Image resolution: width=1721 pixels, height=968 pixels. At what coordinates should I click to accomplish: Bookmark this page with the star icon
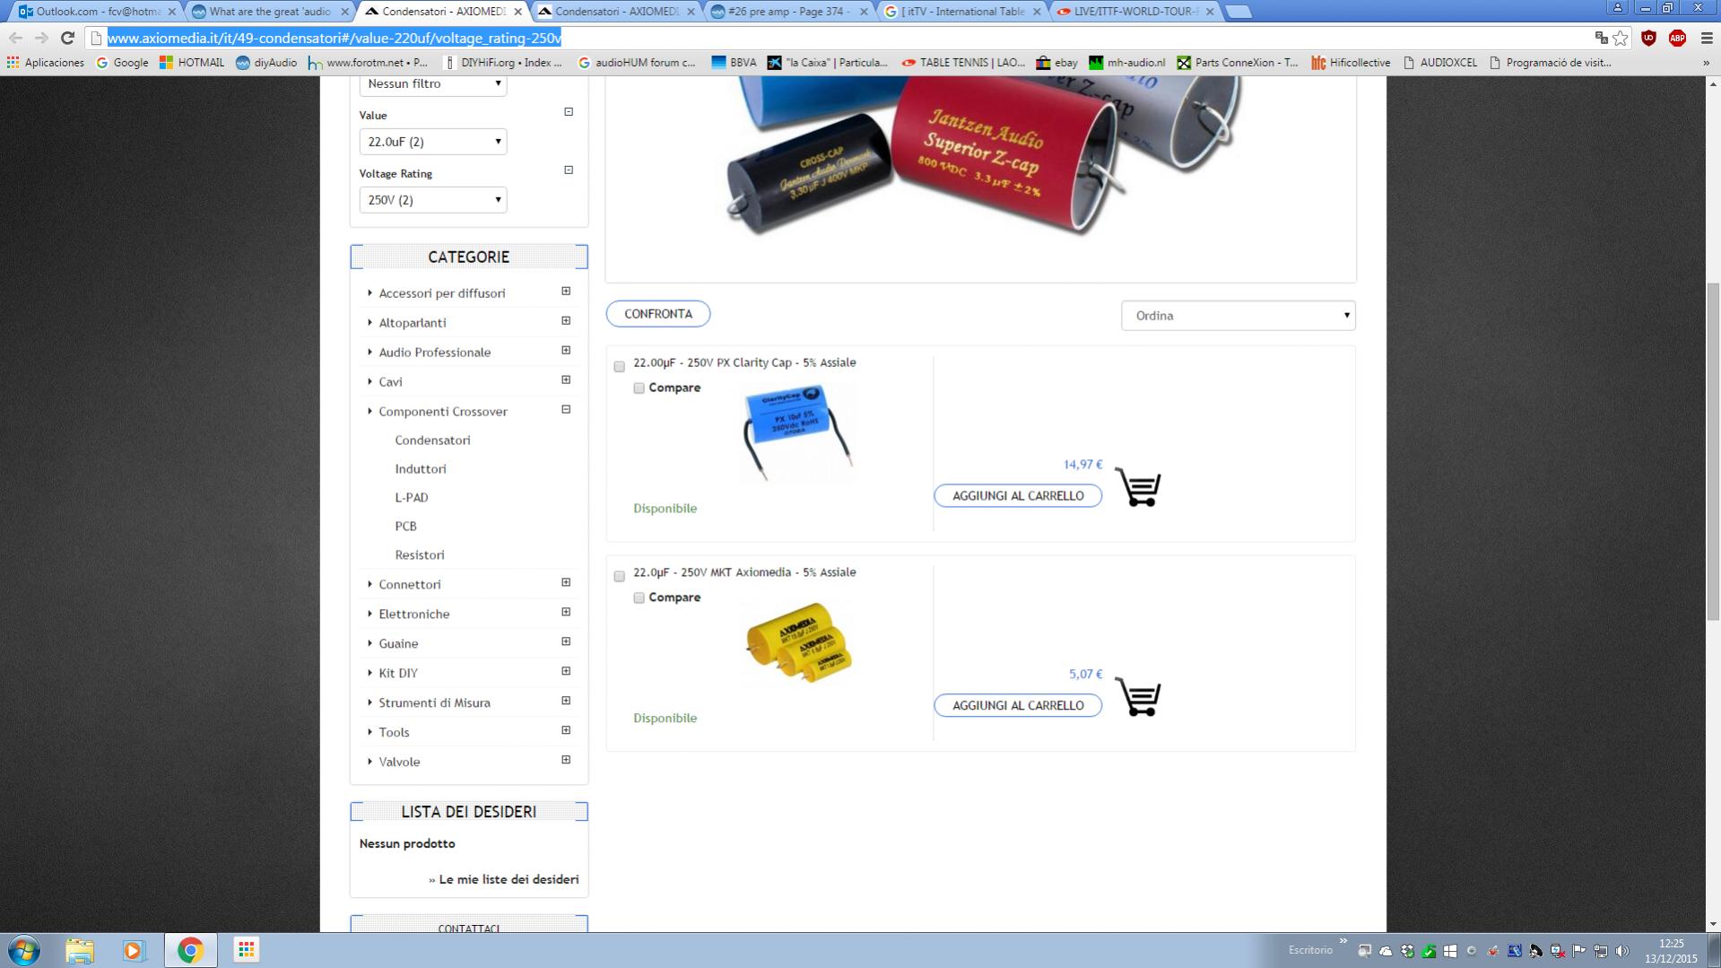(1621, 38)
